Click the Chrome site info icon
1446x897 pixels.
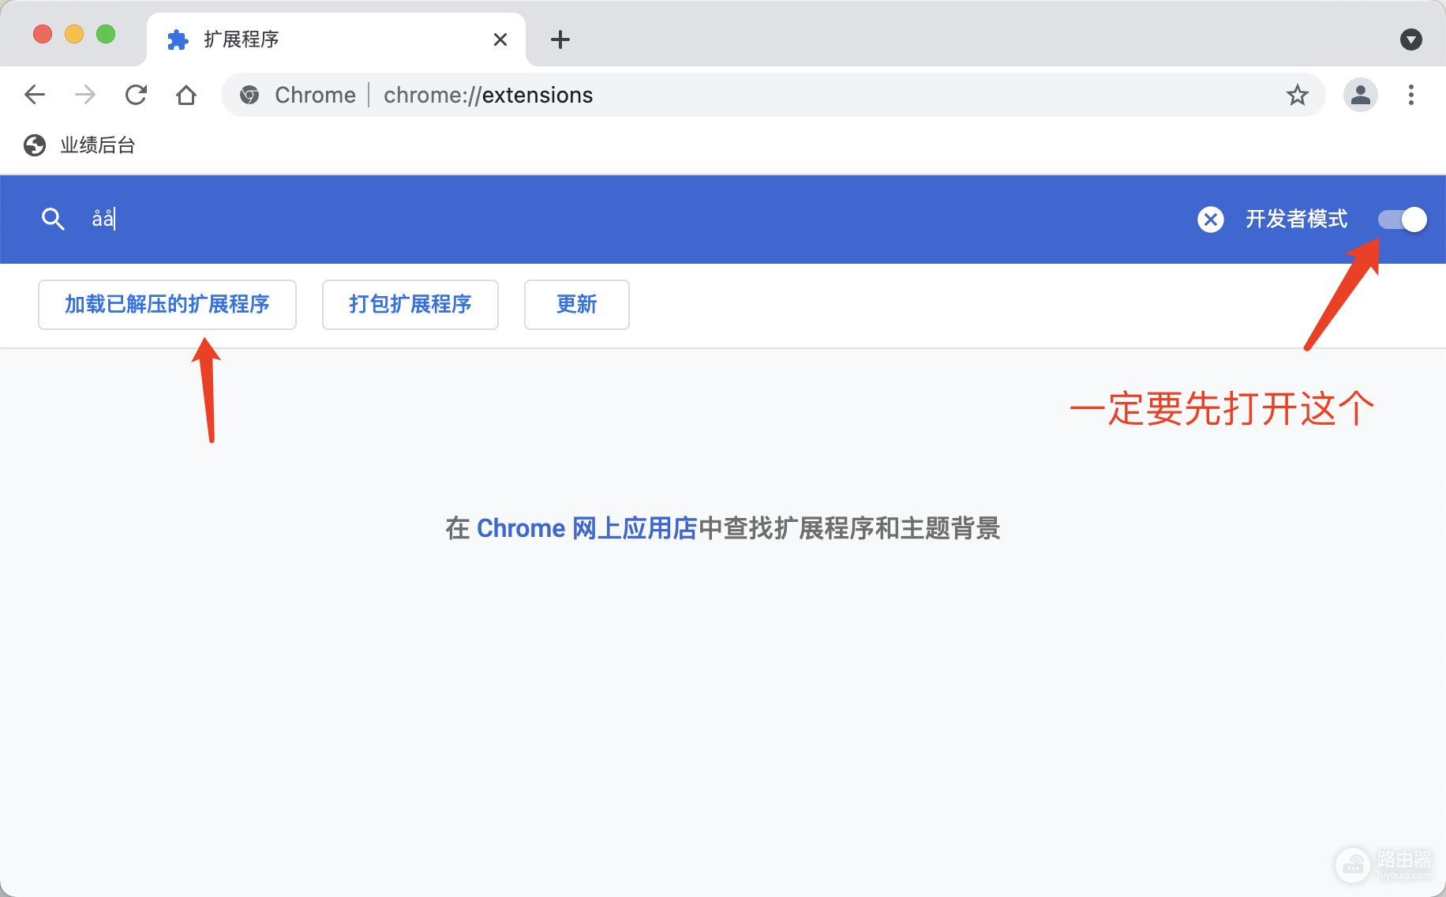point(249,95)
